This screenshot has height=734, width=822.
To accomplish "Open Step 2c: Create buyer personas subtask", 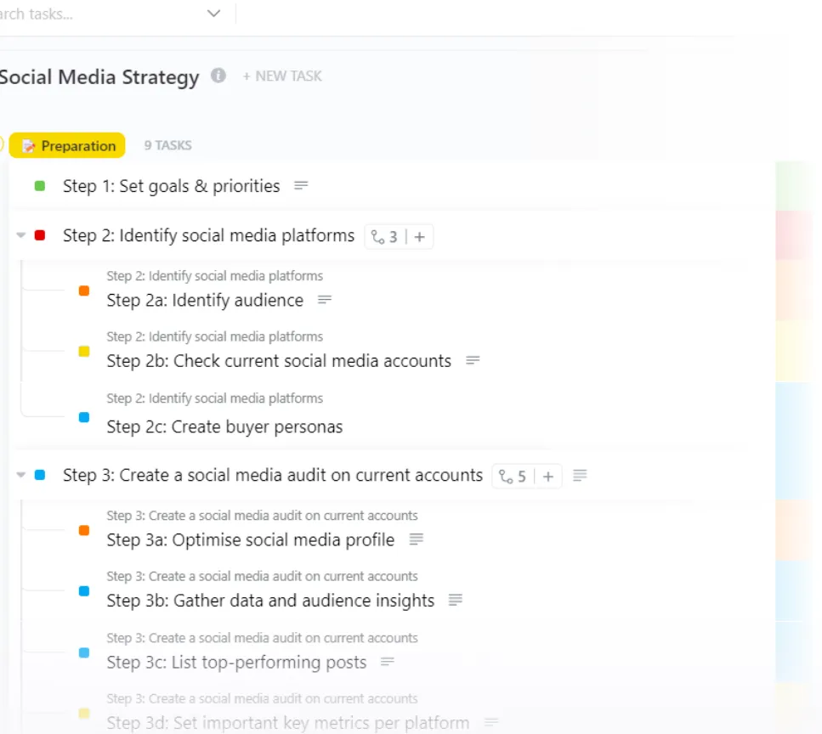I will tap(225, 427).
